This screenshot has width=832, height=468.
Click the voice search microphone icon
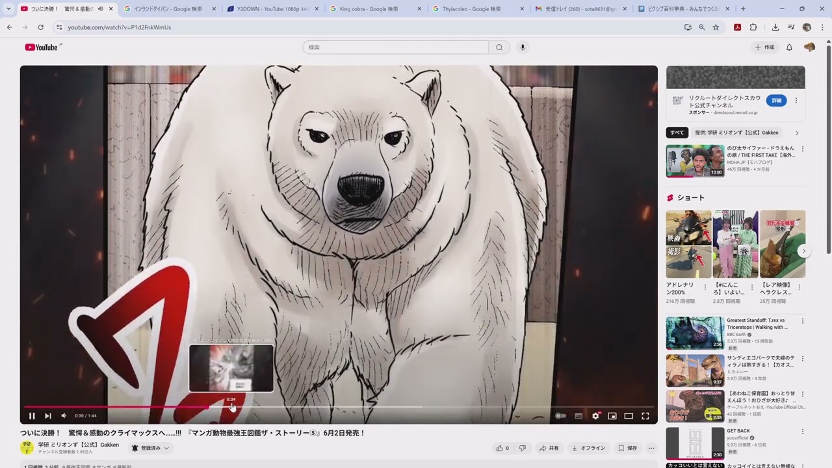point(522,47)
